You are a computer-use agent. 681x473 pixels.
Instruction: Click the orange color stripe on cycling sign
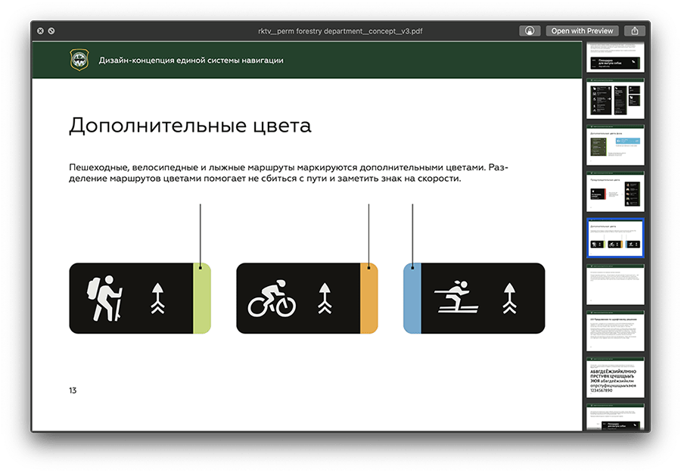click(x=368, y=298)
